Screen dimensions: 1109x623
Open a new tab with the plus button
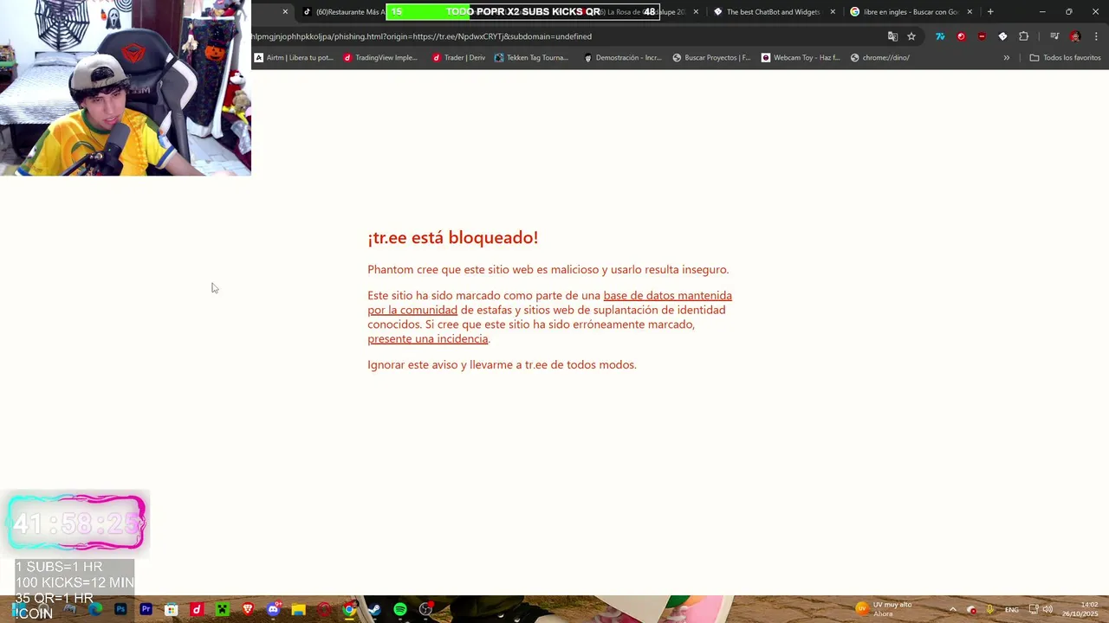point(990,12)
